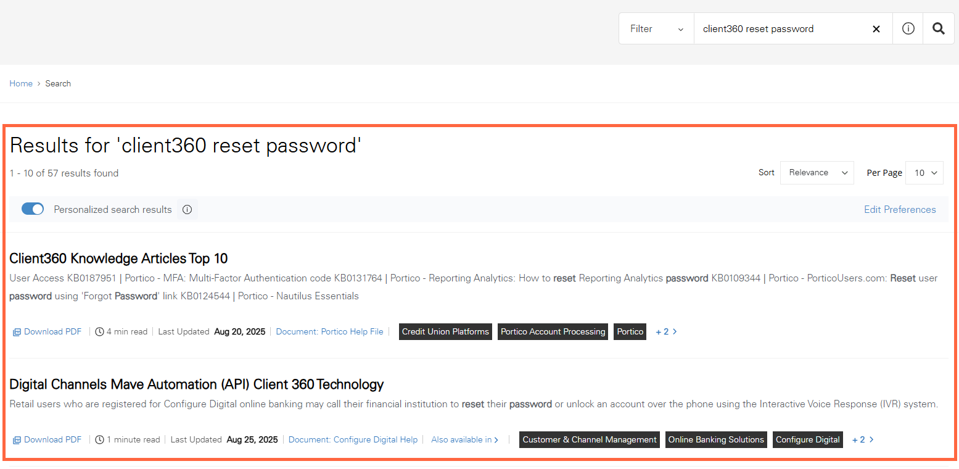Download PDF for Client360 Knowledge Articles
The image size is (959, 469).
click(x=47, y=332)
